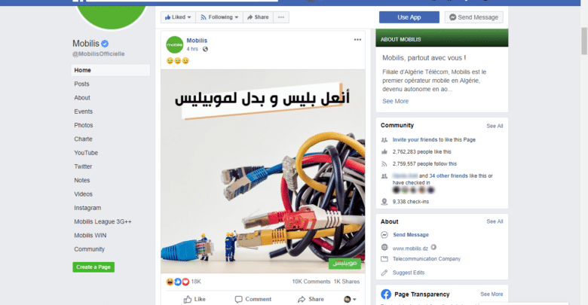The width and height of the screenshot is (588, 305).
Task: Click the Share arrow icon under post
Action: tap(302, 299)
